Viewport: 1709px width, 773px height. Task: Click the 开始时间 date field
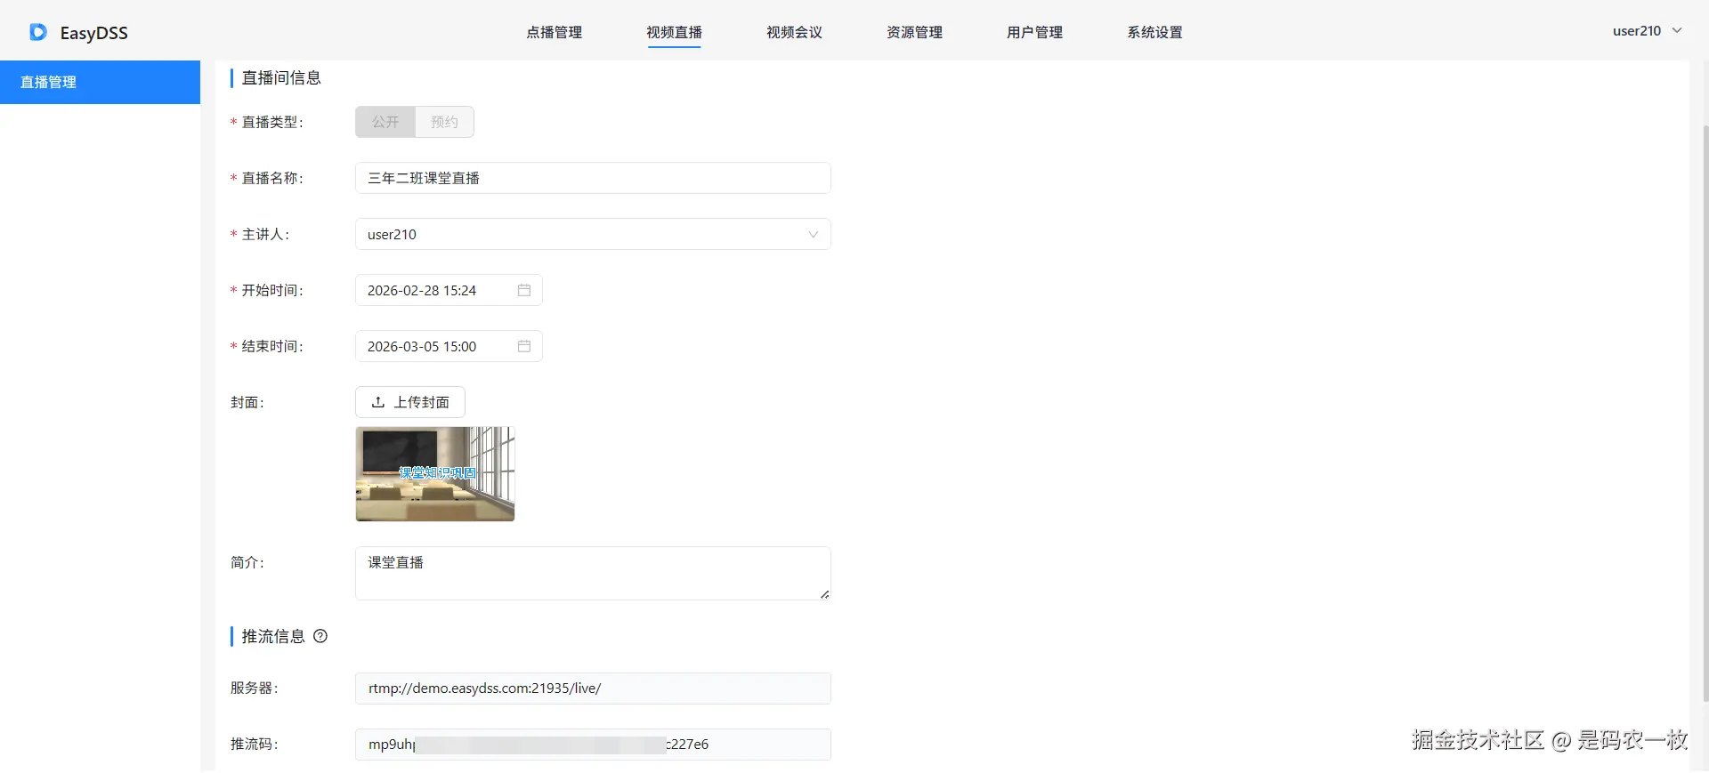click(x=449, y=290)
